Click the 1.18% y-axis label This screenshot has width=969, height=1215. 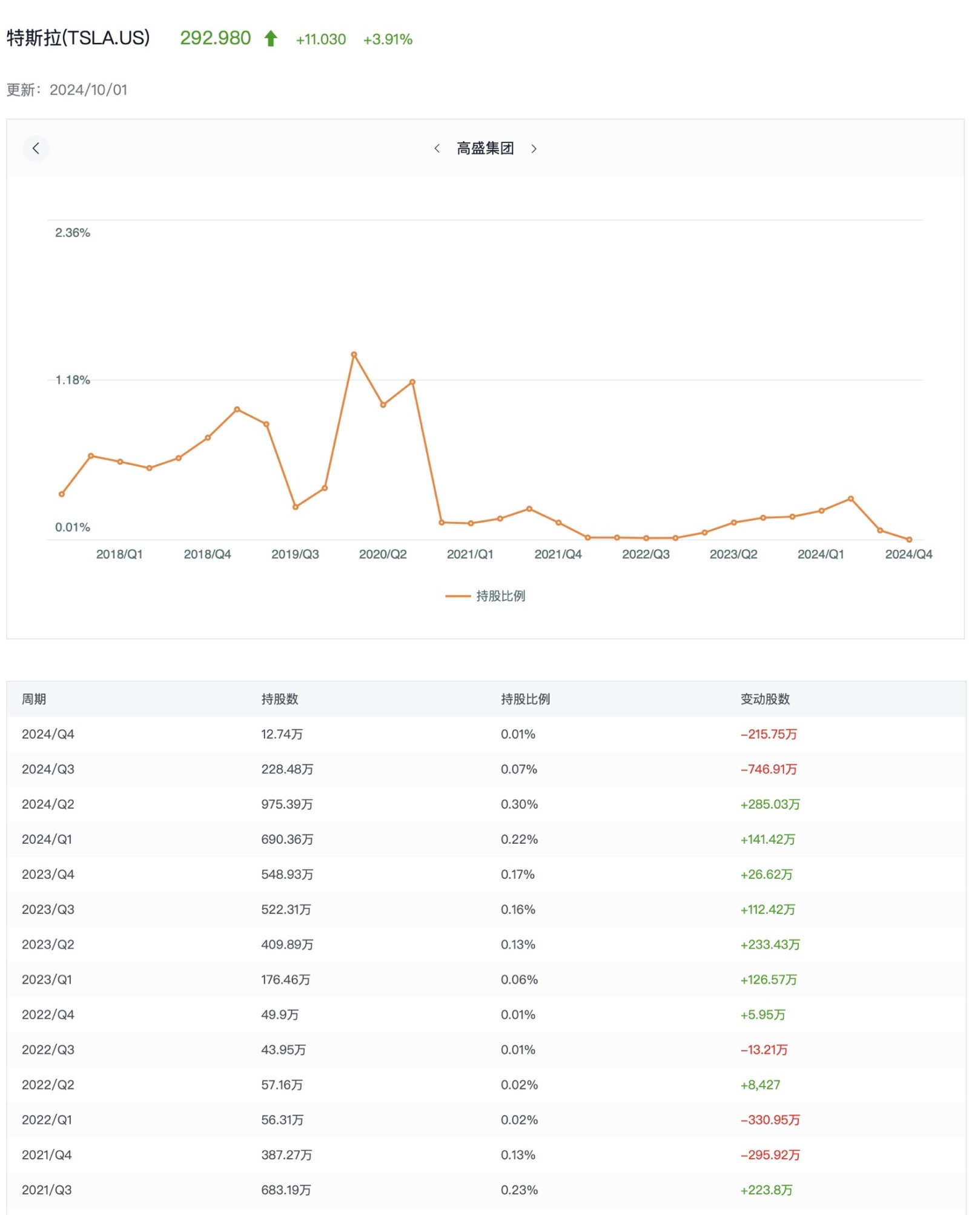(73, 380)
